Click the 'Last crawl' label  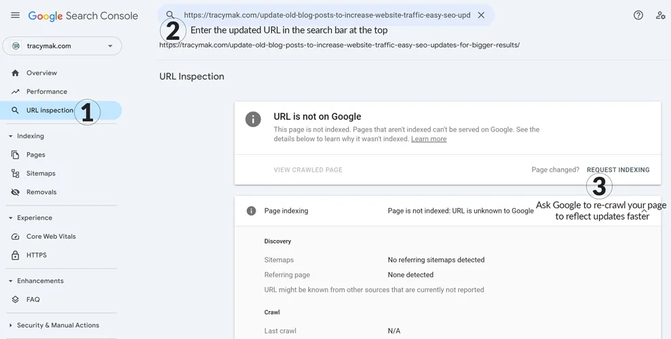280,331
